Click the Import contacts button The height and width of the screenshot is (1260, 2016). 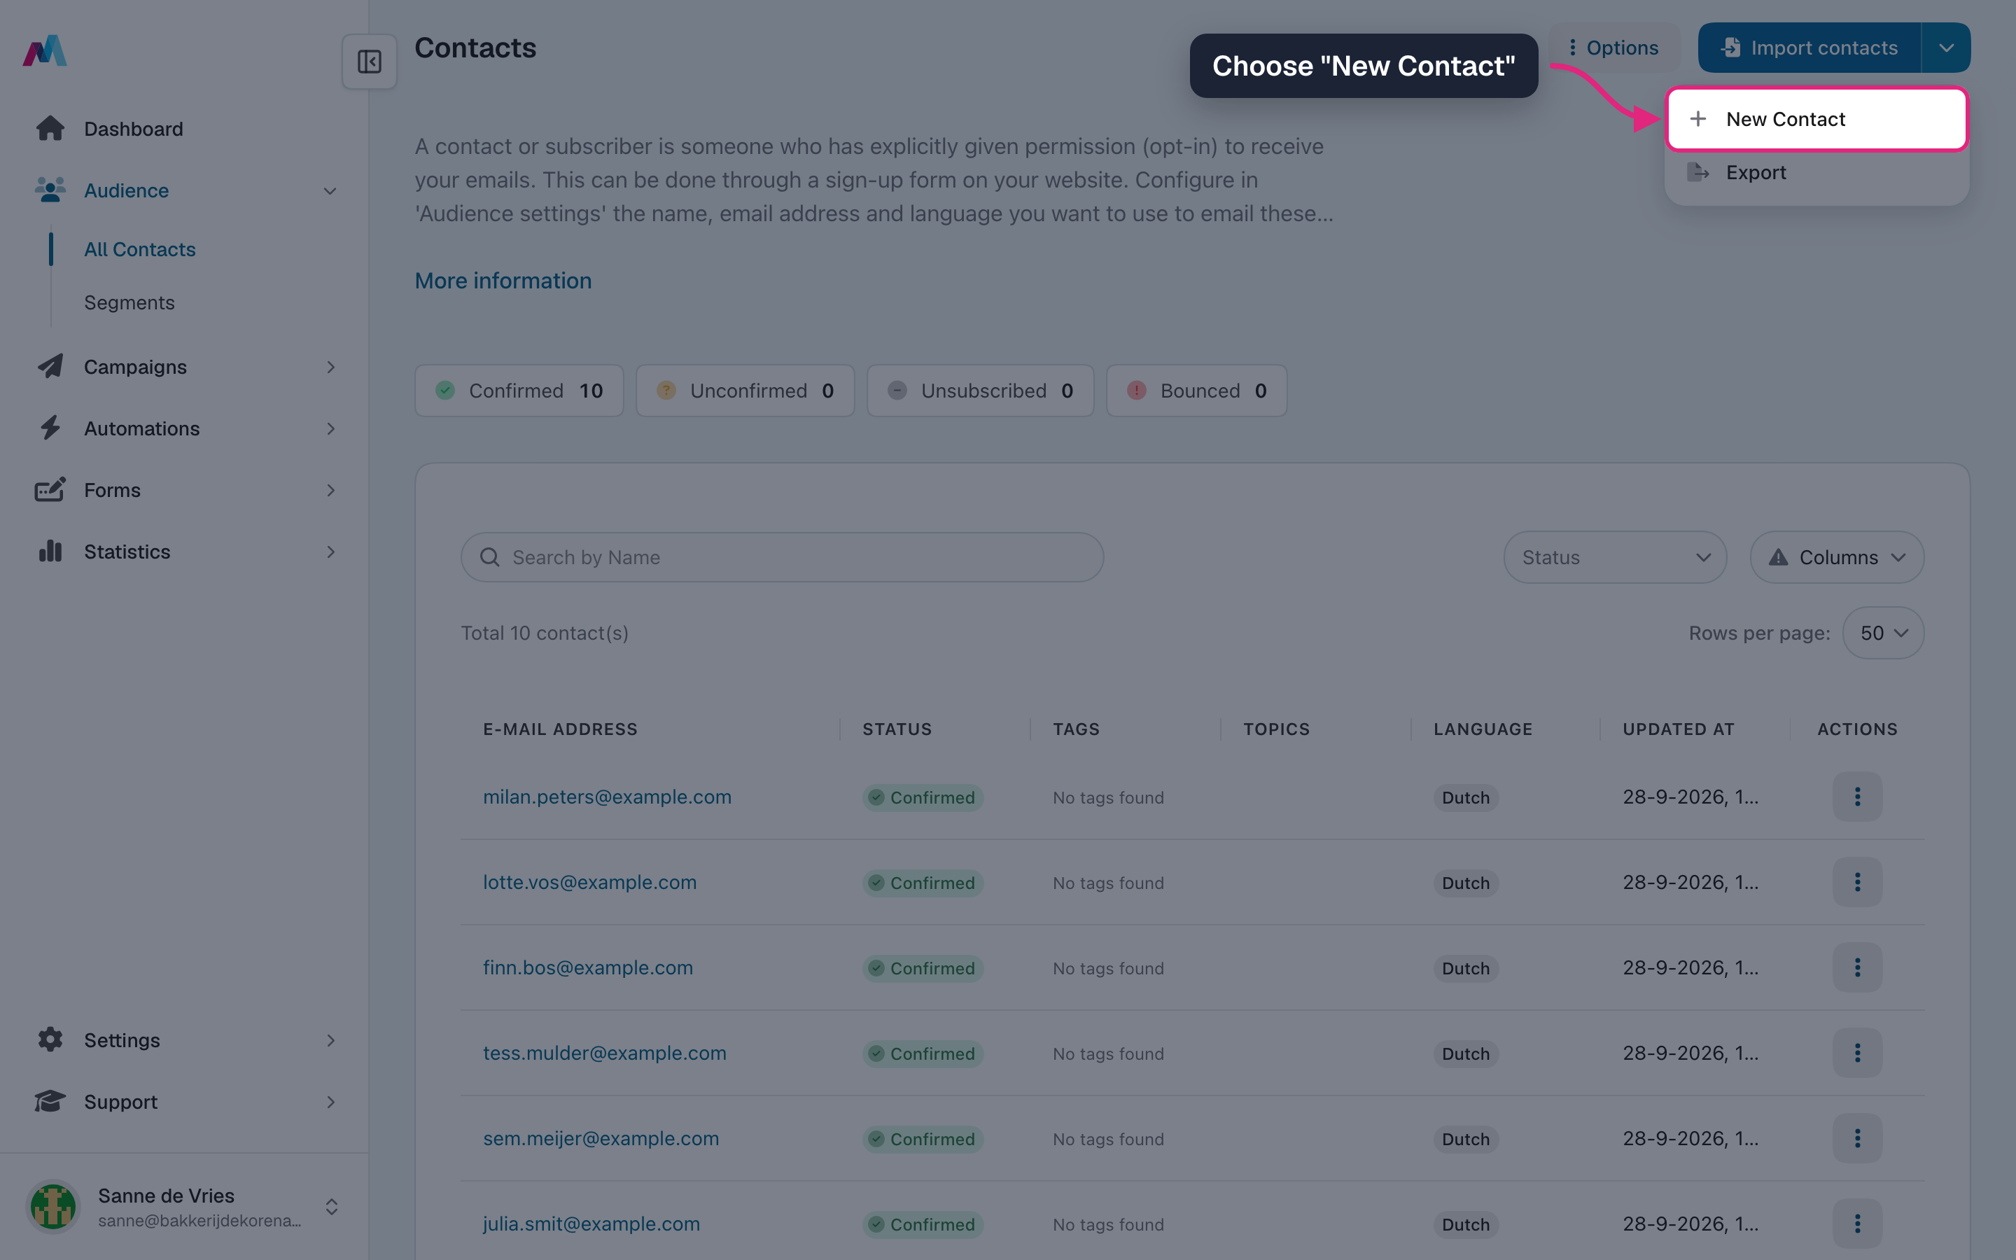[x=1809, y=48]
